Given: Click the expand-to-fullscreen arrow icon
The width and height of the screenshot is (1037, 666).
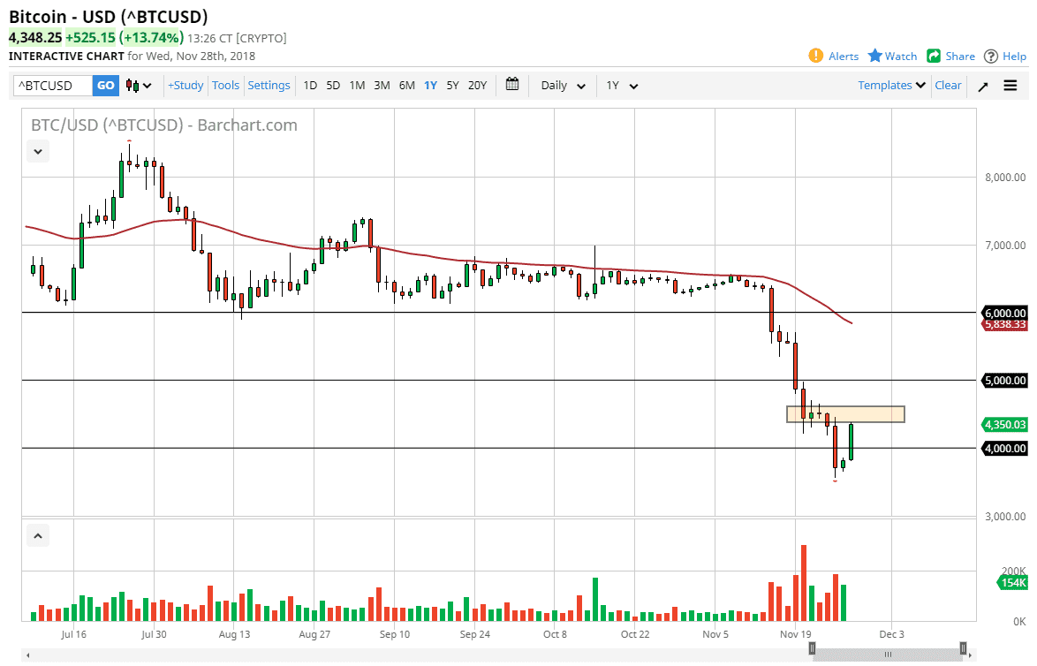Looking at the screenshot, I should (x=983, y=86).
